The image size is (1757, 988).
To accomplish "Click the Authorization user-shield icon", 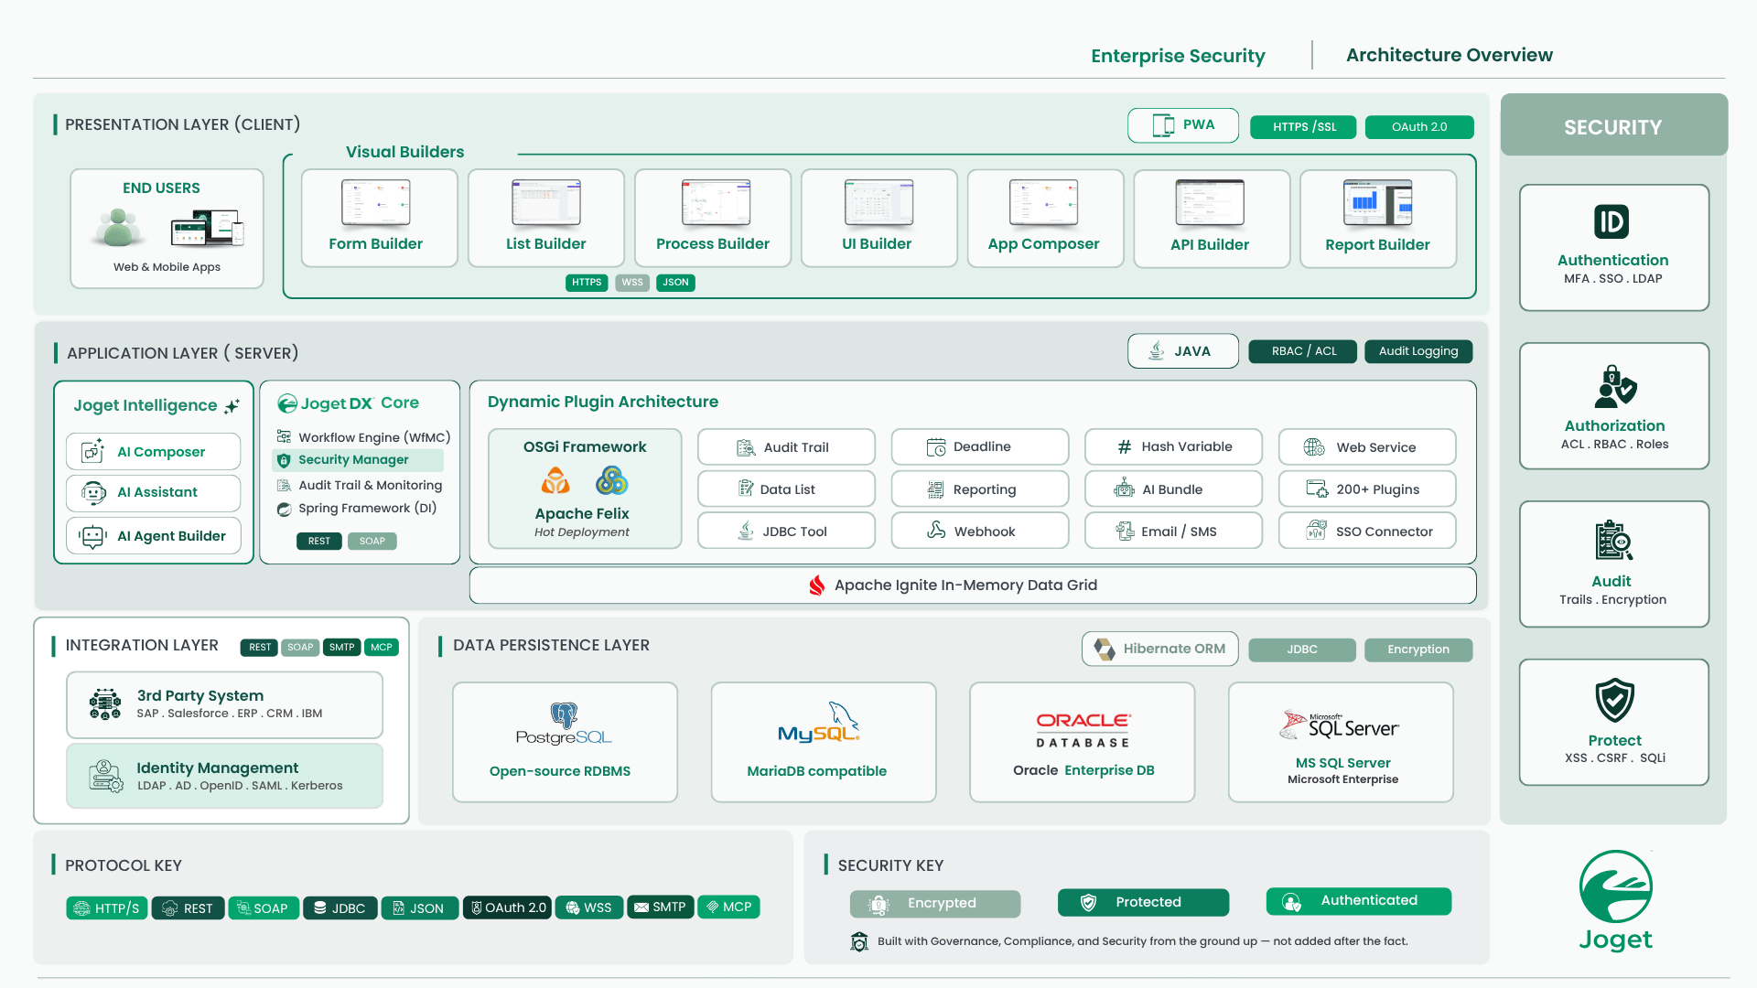I will [1615, 386].
